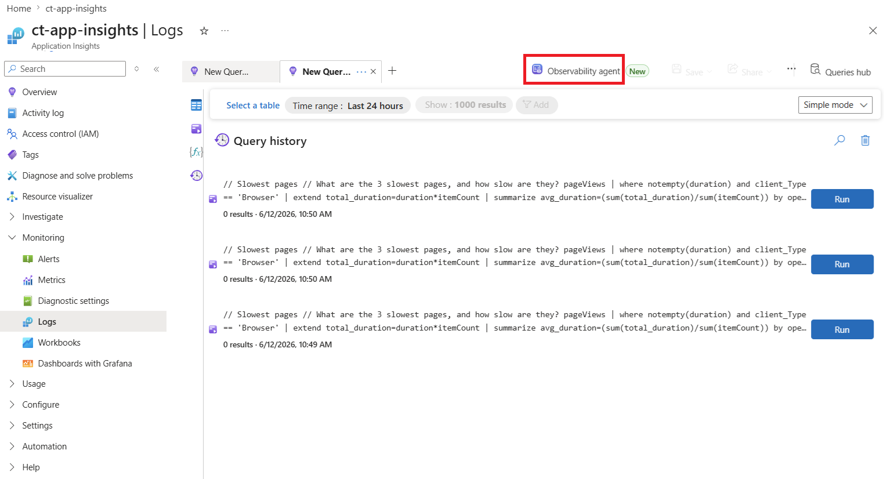Clear query history with trash icon
This screenshot has height=479, width=894.
[865, 140]
